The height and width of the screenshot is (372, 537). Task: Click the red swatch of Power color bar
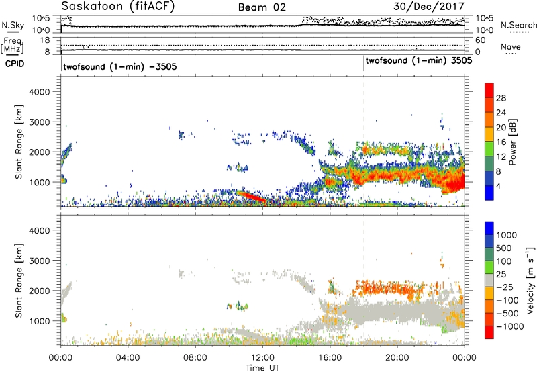[489, 90]
